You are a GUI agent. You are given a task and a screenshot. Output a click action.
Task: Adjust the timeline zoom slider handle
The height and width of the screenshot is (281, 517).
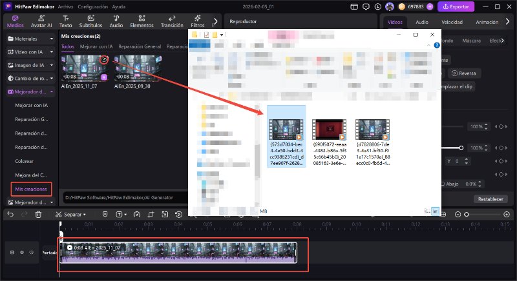[466, 215]
